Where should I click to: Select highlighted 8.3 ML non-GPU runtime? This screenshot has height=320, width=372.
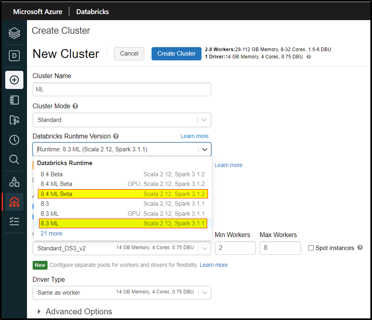pyautogui.click(x=123, y=223)
